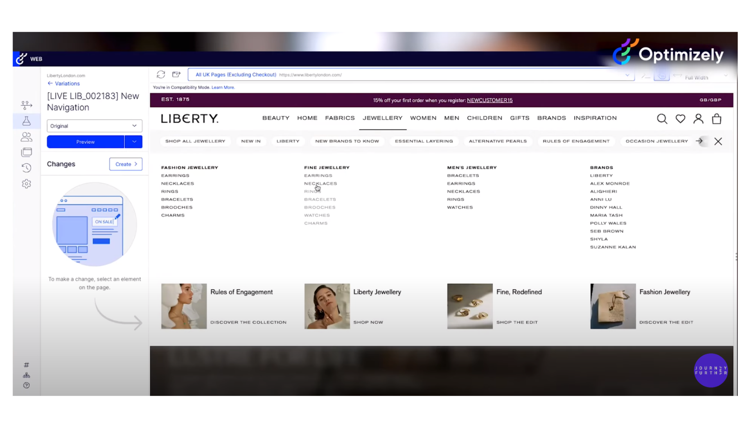
Task: Expand the Preview button dropdown arrow
Action: 134,142
